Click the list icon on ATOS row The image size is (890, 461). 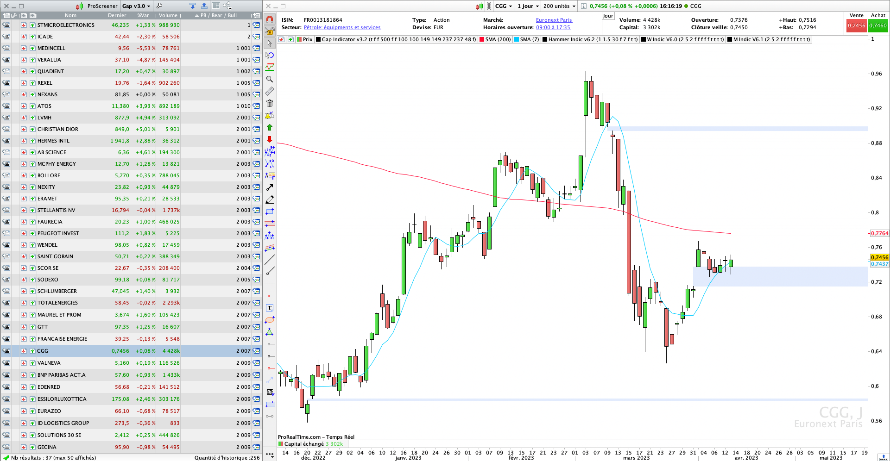pos(6,106)
